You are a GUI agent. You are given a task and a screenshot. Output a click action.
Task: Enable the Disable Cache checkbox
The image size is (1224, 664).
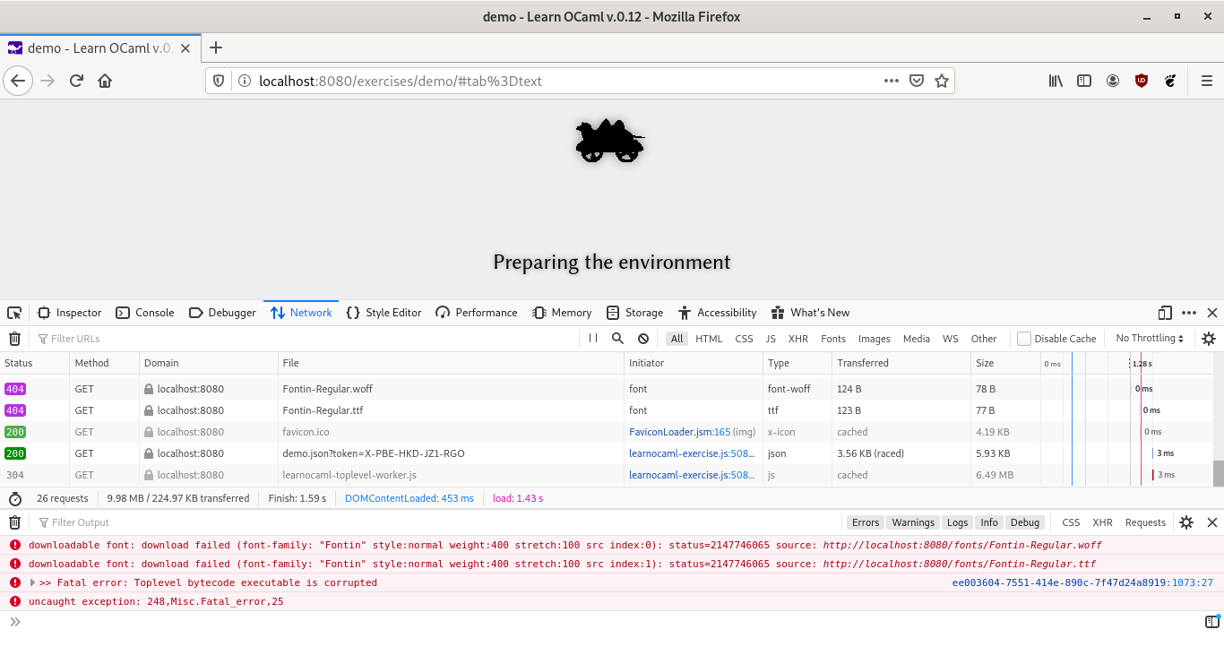tap(1023, 338)
